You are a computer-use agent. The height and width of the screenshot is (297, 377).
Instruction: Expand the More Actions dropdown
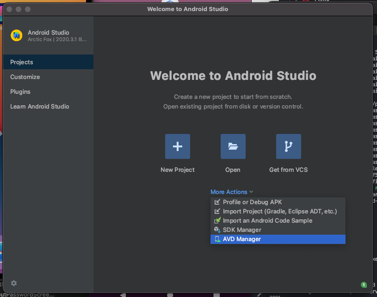click(x=232, y=192)
